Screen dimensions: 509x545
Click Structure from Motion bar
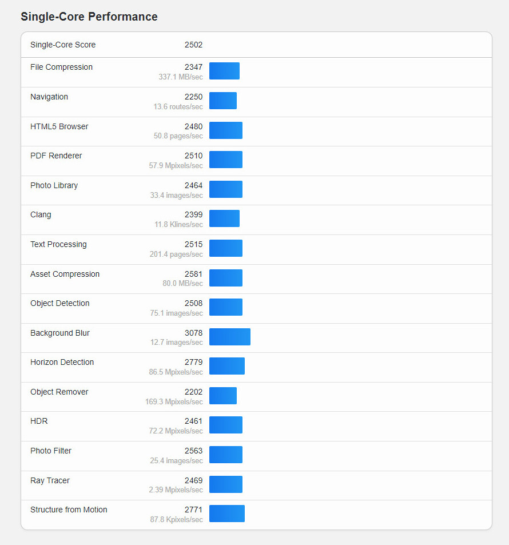click(227, 514)
